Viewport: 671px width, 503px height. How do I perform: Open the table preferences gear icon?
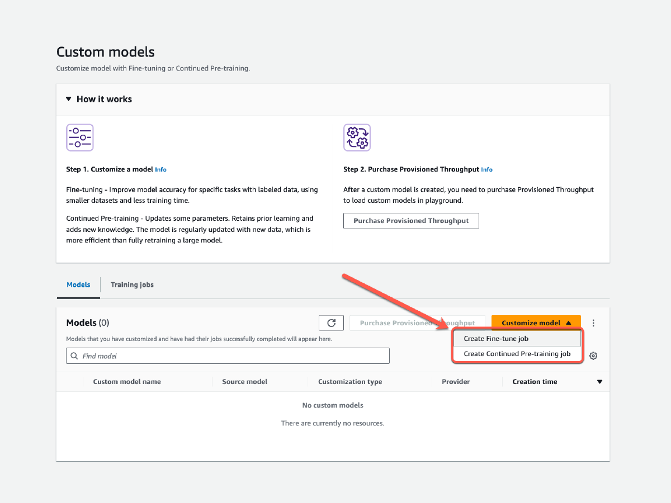[593, 356]
